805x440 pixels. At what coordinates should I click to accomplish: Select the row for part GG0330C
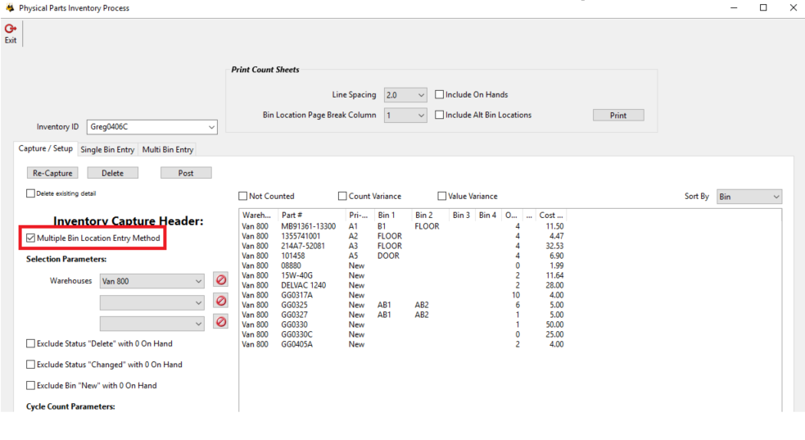[403, 334]
